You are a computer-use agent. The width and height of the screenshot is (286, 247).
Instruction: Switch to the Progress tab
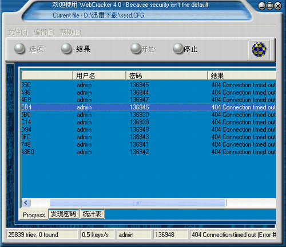pos(34,215)
